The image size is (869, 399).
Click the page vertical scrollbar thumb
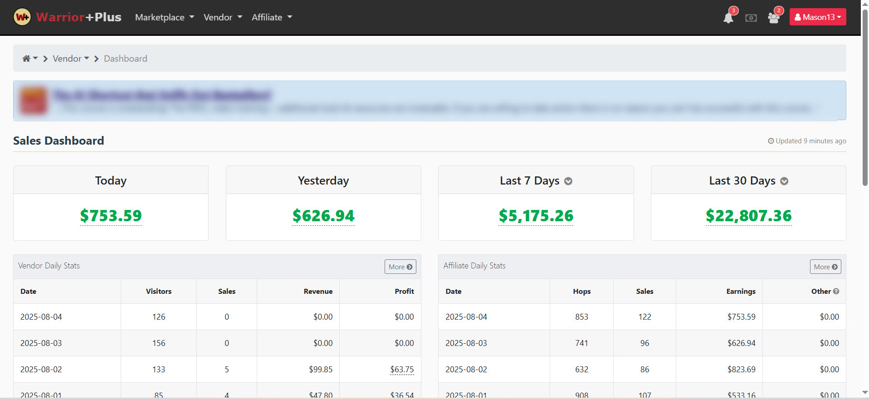point(865,97)
